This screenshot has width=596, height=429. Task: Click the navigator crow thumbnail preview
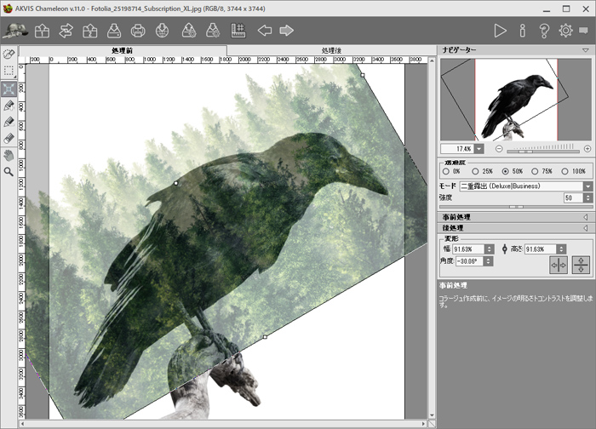point(516,100)
